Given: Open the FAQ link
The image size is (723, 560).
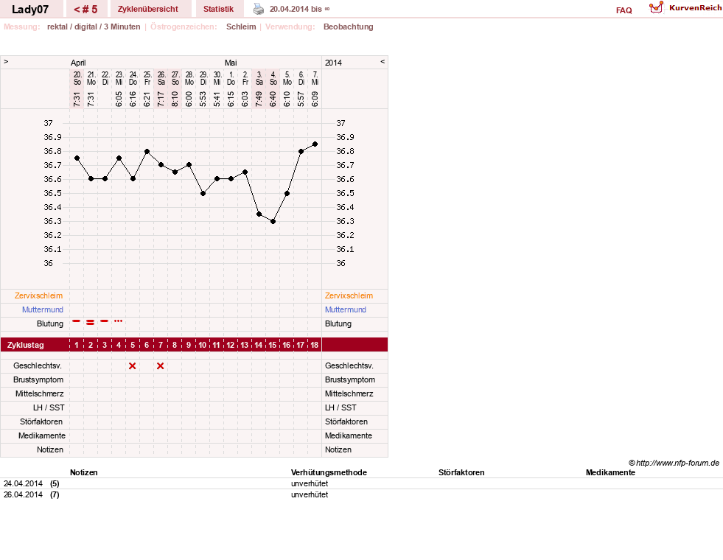Looking at the screenshot, I should point(624,10).
